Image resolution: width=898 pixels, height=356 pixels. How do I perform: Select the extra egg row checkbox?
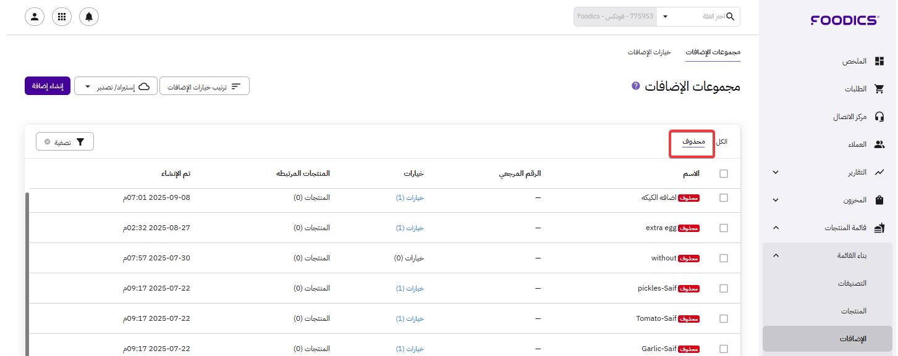(724, 228)
